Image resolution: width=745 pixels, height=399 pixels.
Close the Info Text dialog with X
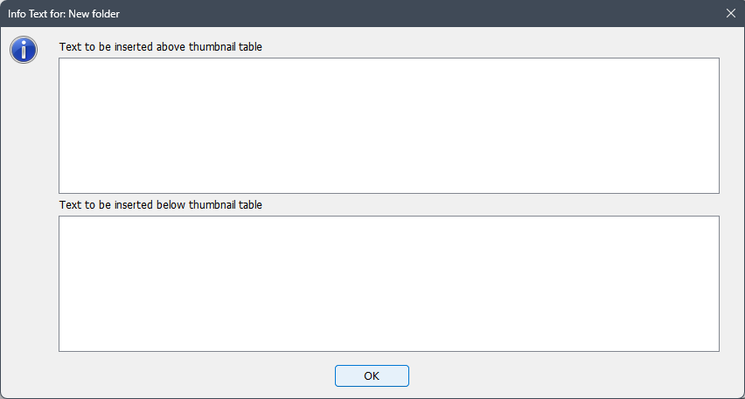click(731, 13)
